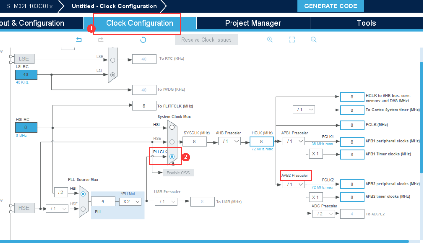Image resolution: width=423 pixels, height=245 pixels.
Task: Click the APB1 Timer clocks value box
Action: [x=352, y=154]
